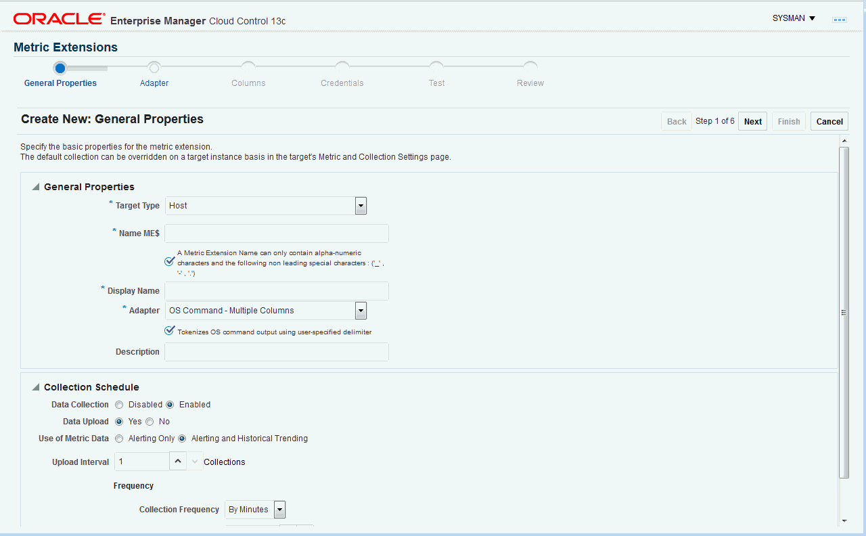
Task: Click the Finish button
Action: point(789,122)
